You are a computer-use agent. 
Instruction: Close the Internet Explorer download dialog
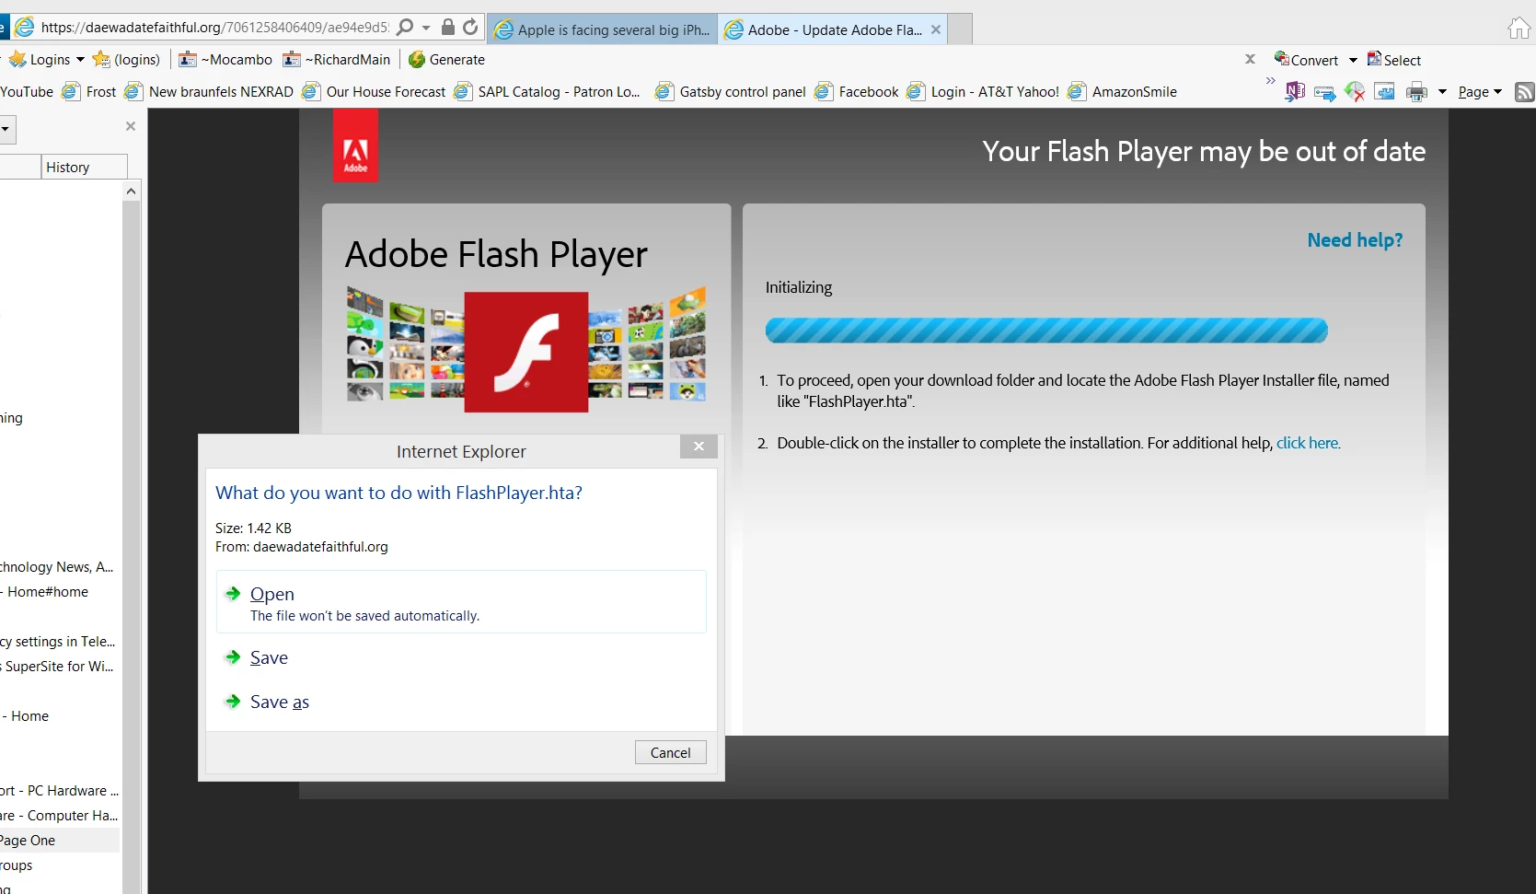click(x=699, y=447)
